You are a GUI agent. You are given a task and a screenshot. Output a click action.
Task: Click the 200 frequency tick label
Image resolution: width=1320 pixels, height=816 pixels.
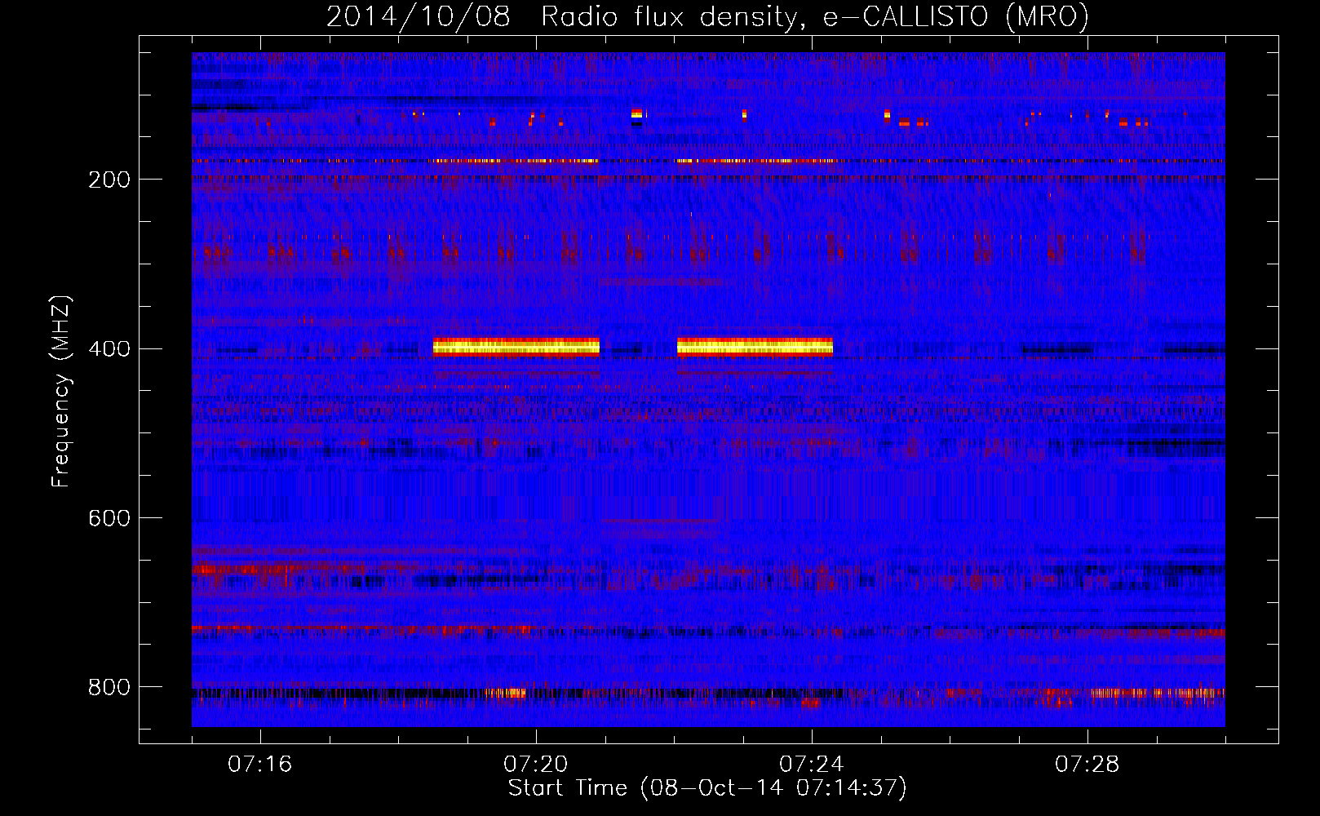tap(109, 180)
